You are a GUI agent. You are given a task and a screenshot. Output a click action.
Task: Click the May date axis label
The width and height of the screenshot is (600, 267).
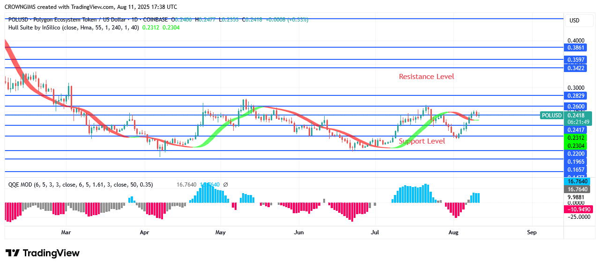[221, 232]
